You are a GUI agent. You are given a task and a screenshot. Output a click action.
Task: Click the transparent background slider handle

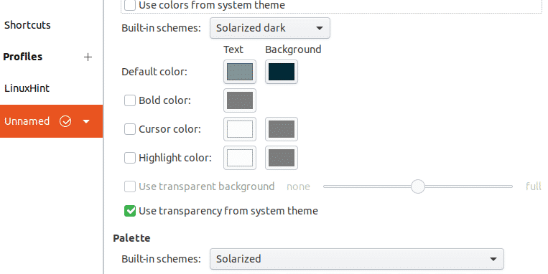pyautogui.click(x=417, y=186)
